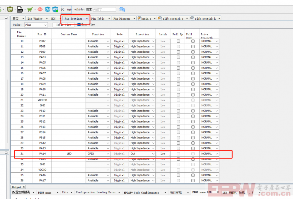Click the Table View button

tap(64, 25)
